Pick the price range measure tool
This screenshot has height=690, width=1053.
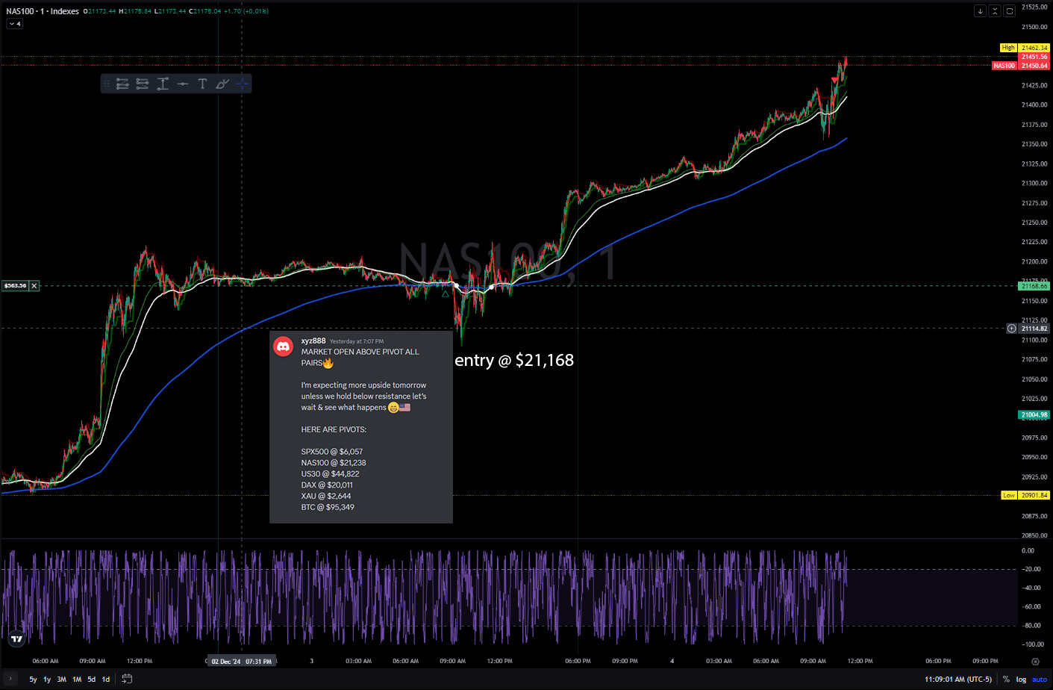point(162,84)
